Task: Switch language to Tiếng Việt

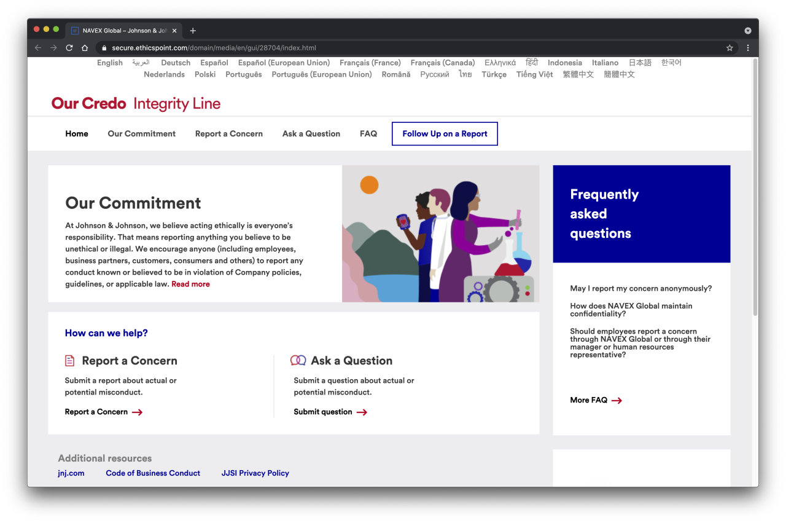Action: point(535,74)
